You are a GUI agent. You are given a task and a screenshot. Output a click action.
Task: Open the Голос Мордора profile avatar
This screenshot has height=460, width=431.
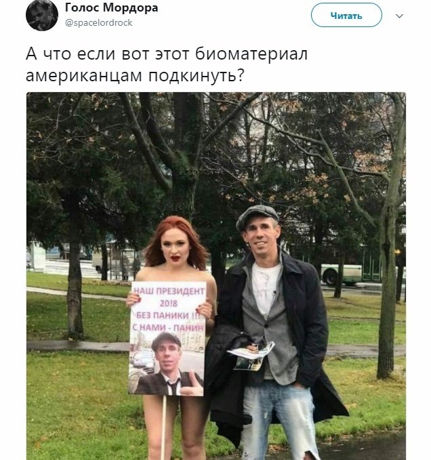(x=41, y=15)
